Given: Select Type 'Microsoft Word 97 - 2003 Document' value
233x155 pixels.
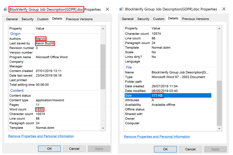Looking at the screenshot, I should [178, 77].
